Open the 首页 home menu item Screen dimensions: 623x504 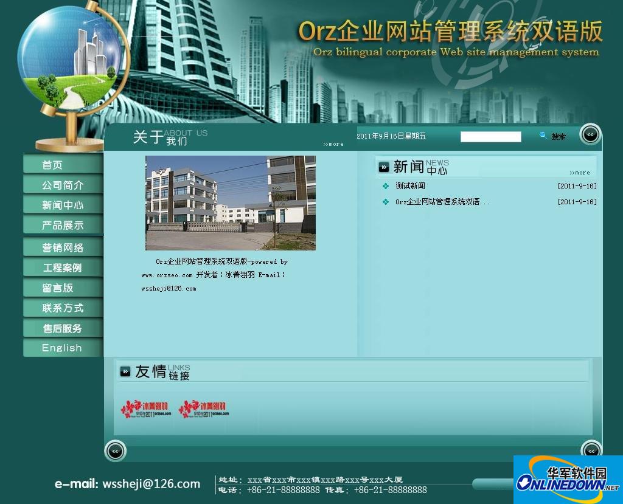(x=63, y=164)
